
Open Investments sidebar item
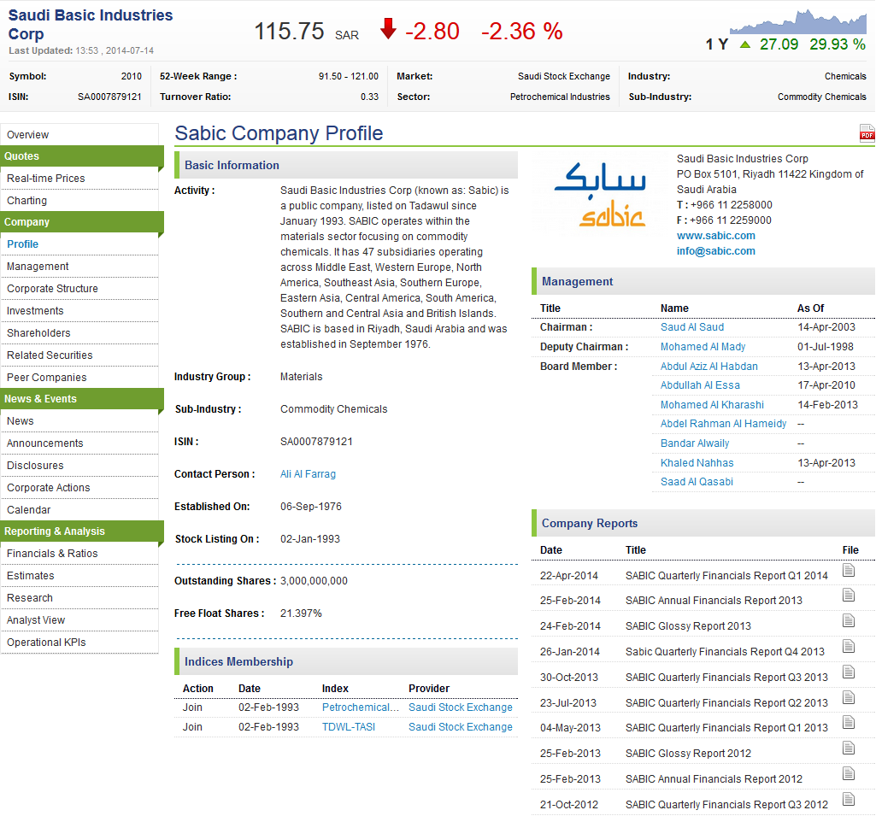click(x=79, y=310)
